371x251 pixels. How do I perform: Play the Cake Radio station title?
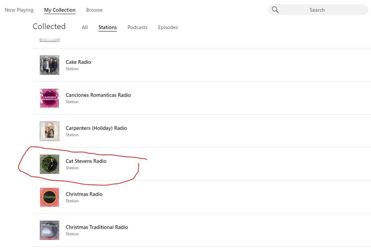pos(78,62)
